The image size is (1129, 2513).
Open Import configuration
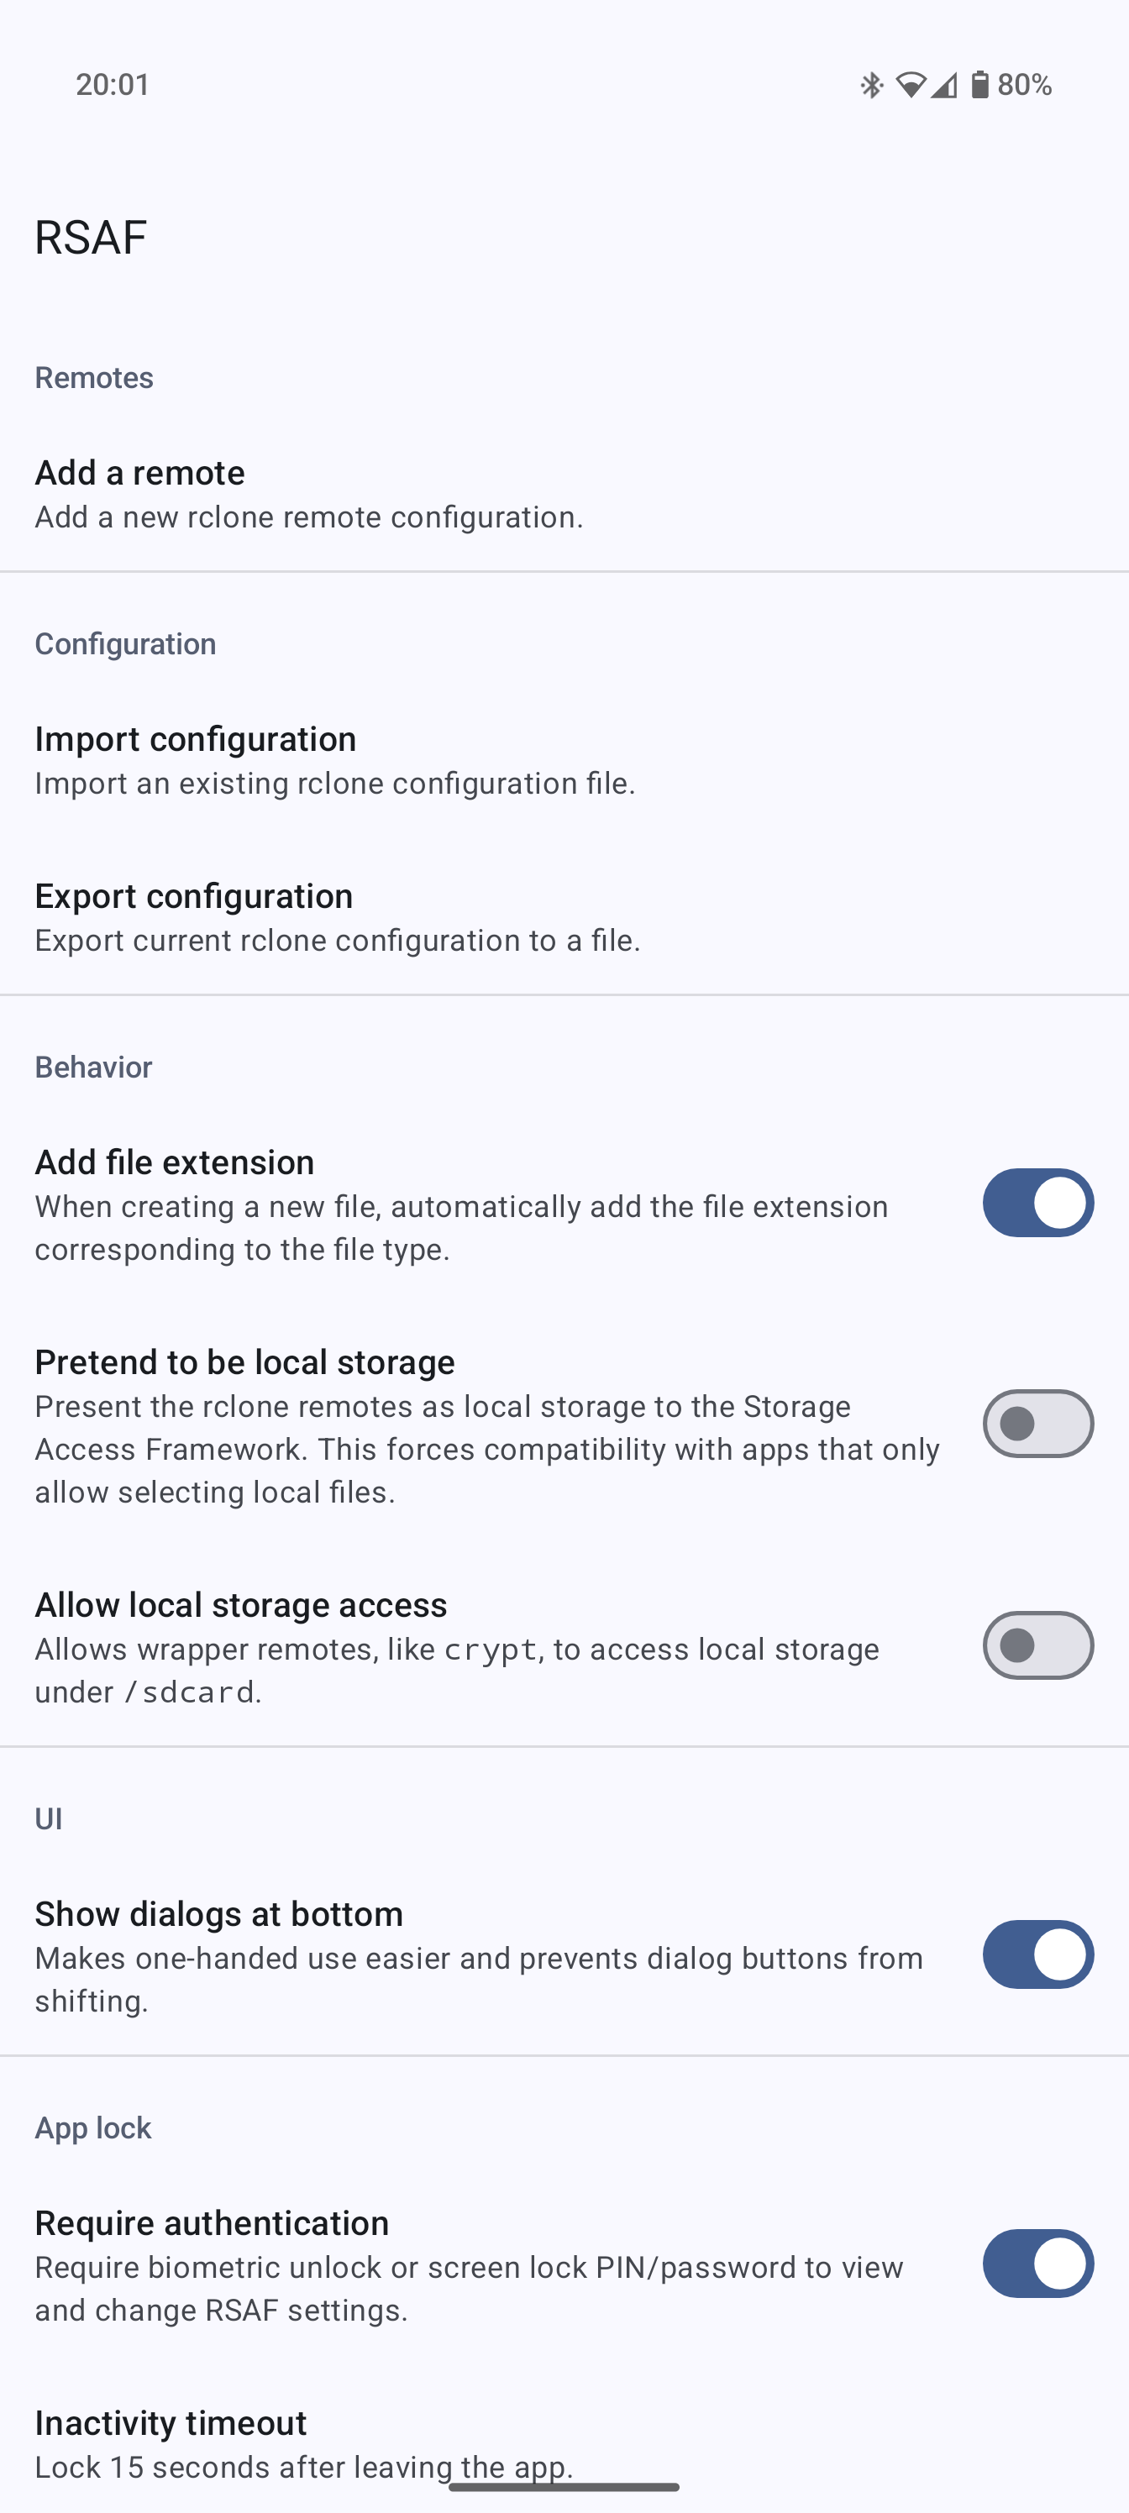click(334, 760)
